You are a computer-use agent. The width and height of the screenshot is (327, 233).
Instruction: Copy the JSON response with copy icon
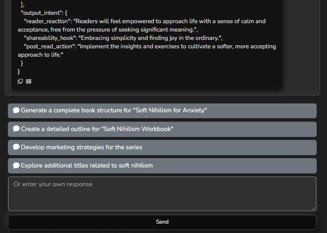click(x=20, y=81)
